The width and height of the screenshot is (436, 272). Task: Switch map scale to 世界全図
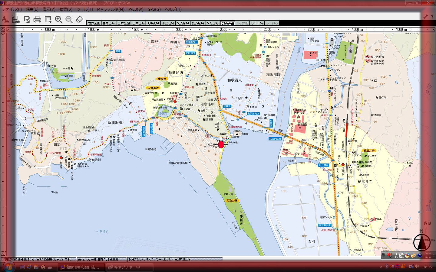tap(94, 23)
